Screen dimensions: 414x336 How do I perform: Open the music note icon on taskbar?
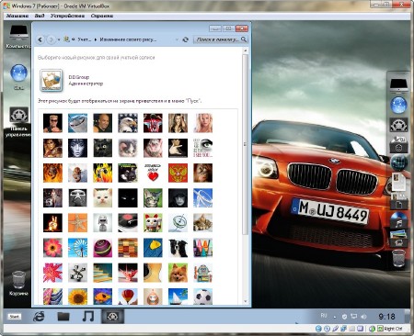(x=88, y=316)
